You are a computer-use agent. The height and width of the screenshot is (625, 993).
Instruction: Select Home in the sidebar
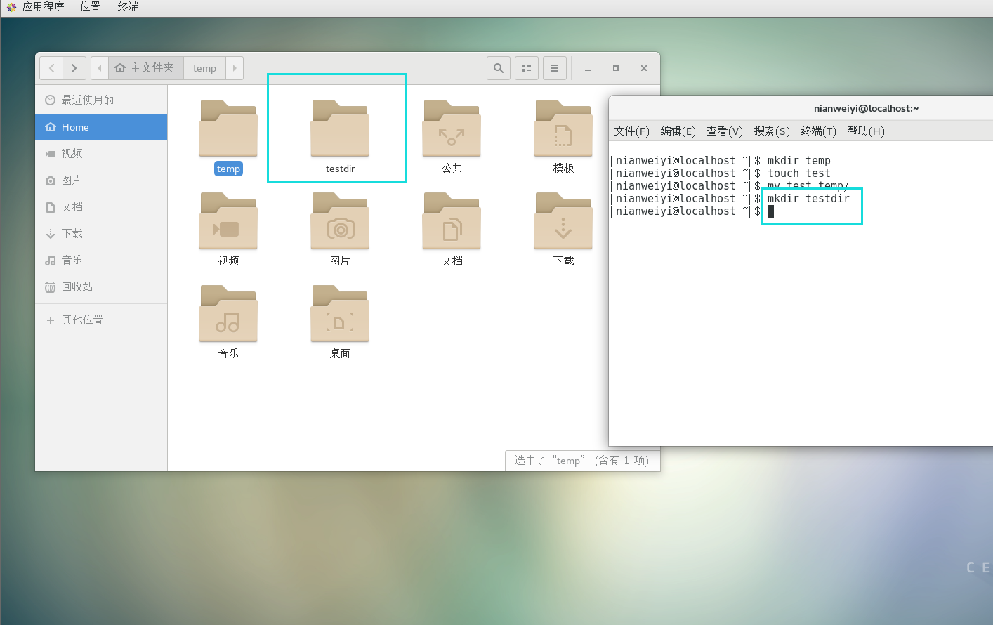101,127
